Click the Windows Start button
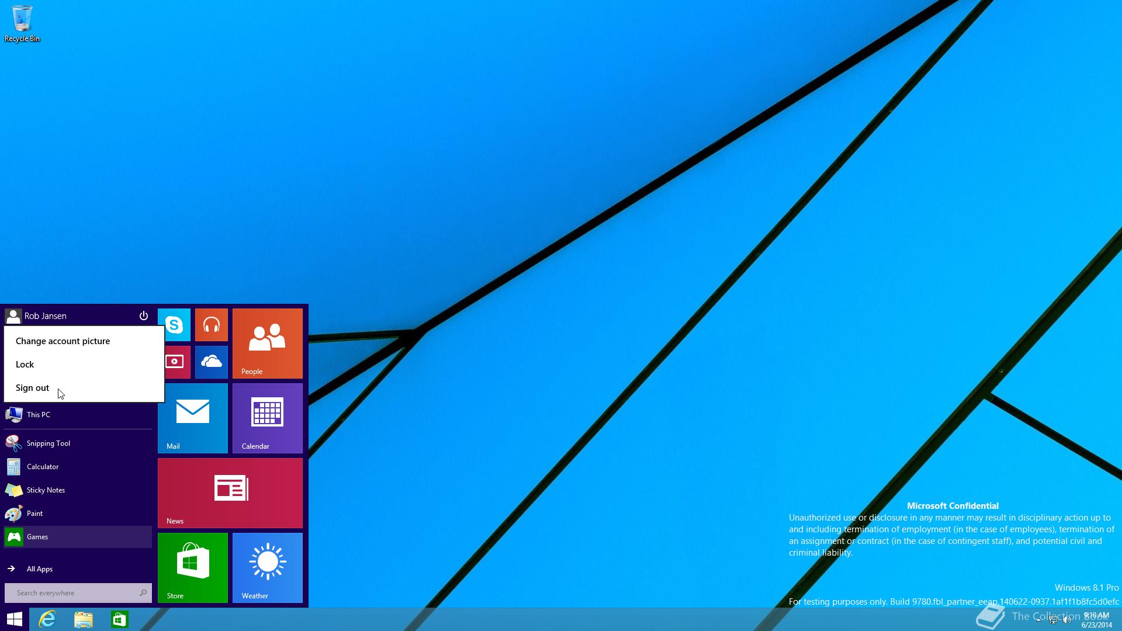 [15, 619]
